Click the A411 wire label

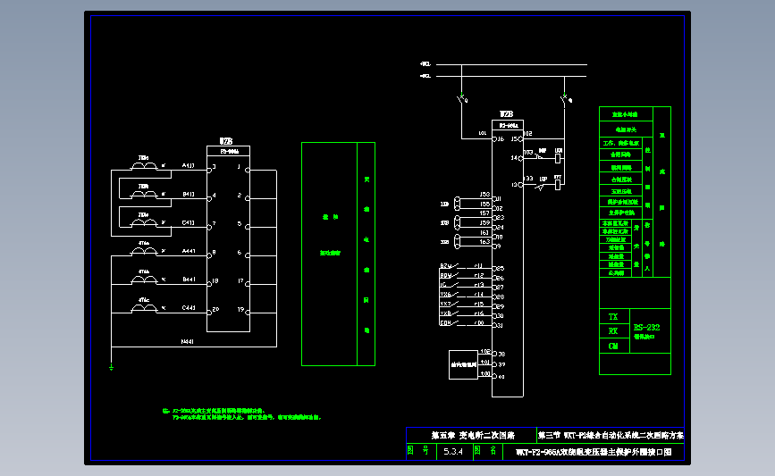pos(189,165)
